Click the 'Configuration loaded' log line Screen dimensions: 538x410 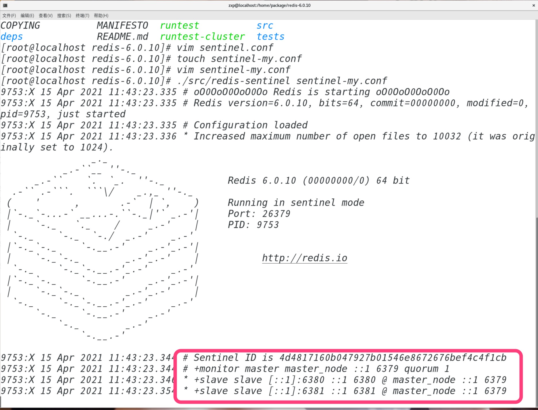tap(154, 125)
